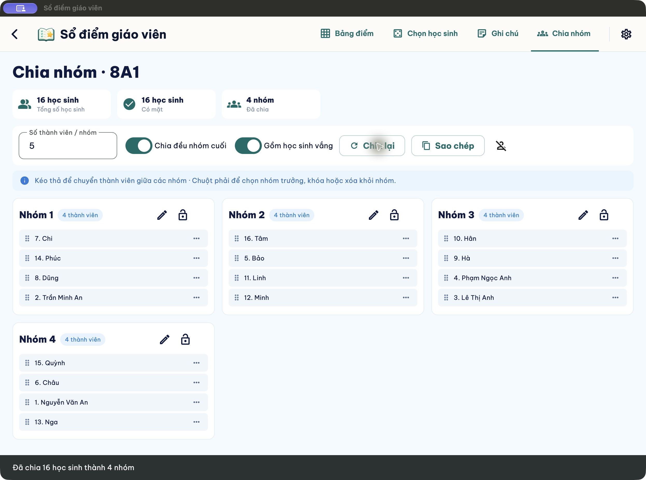This screenshot has width=646, height=480.
Task: Go to Ghi chú tab
Action: pyautogui.click(x=498, y=34)
